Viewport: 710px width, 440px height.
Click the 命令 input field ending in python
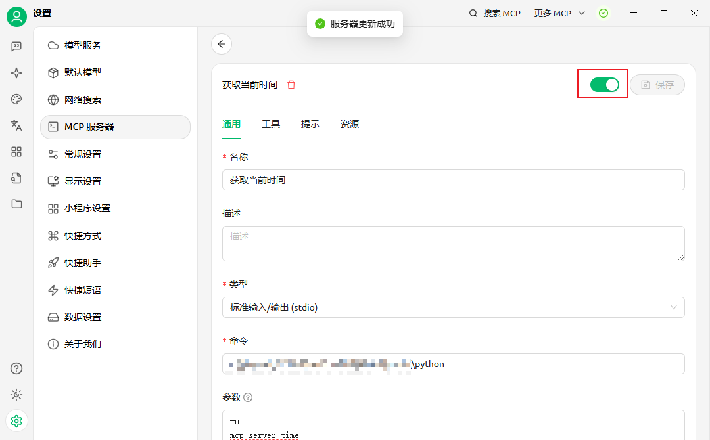[453, 364]
